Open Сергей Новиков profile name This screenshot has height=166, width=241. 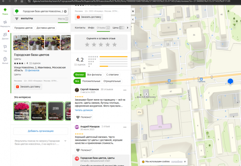90,89
